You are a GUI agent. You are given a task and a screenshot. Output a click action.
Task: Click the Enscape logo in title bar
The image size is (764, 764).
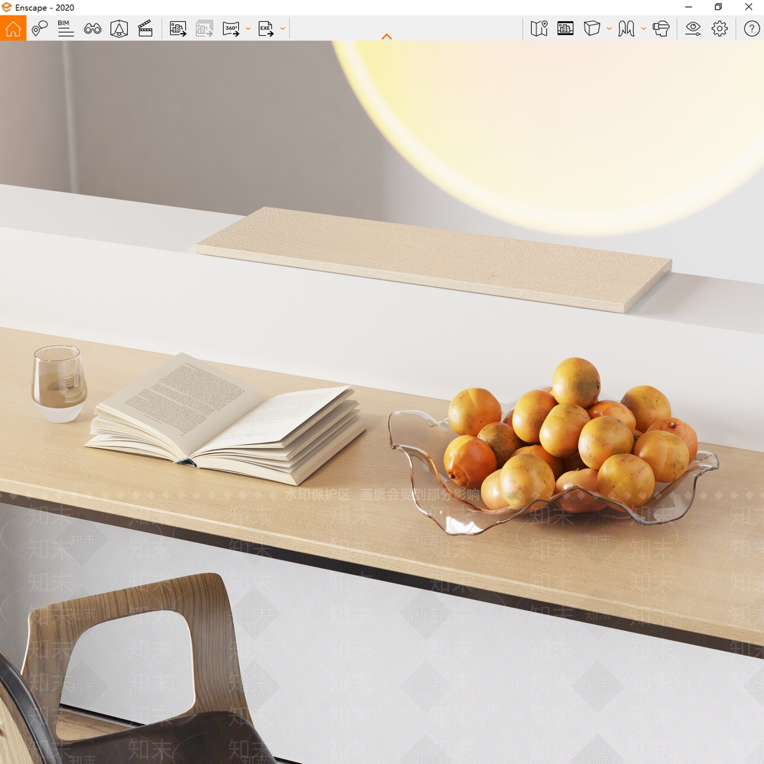pos(7,7)
